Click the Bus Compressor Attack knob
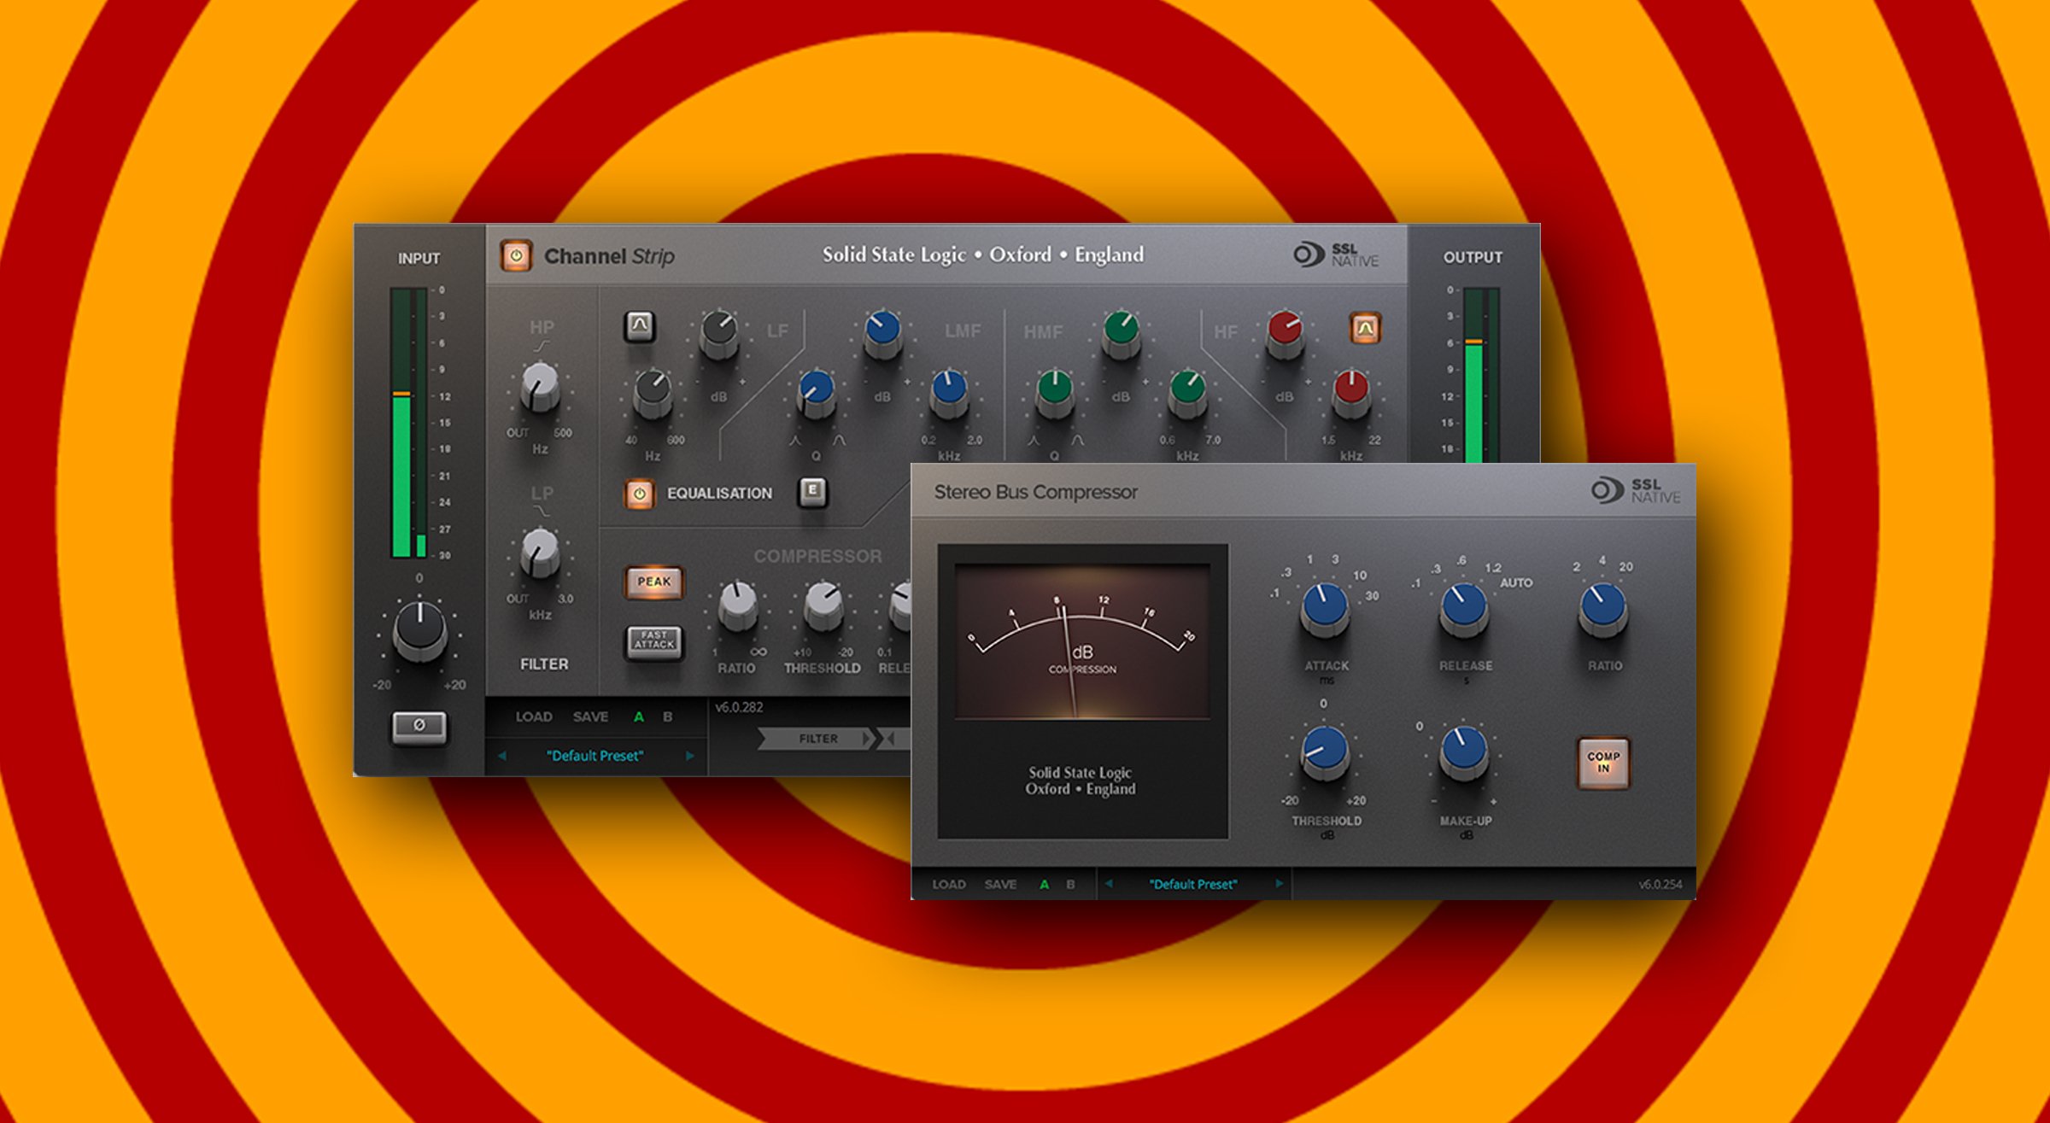This screenshot has height=1123, width=2050. point(1325,610)
